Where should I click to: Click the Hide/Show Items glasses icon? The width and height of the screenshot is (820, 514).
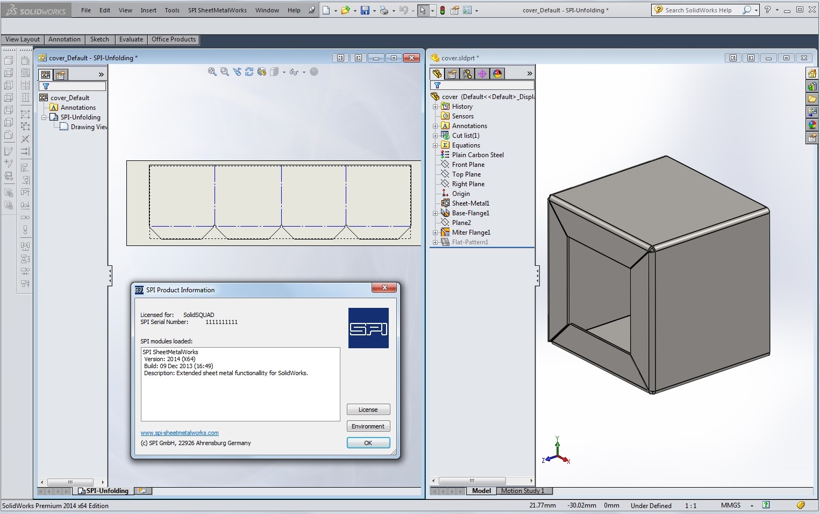point(294,72)
